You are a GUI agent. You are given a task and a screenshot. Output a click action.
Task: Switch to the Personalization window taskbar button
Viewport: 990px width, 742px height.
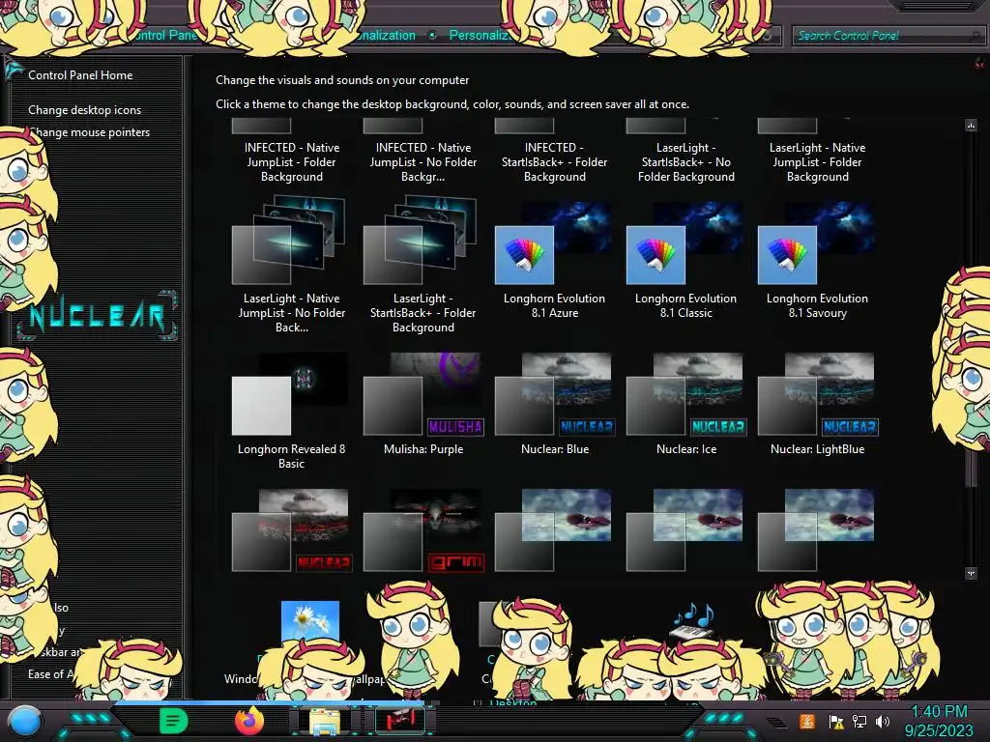coord(399,721)
